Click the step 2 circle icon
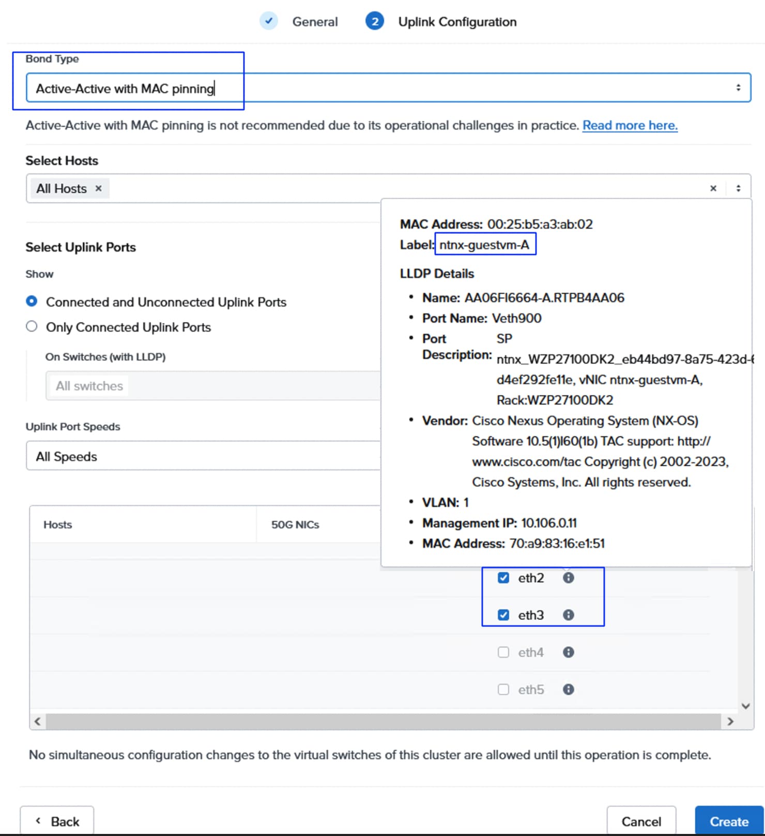765x836 pixels. (x=375, y=21)
